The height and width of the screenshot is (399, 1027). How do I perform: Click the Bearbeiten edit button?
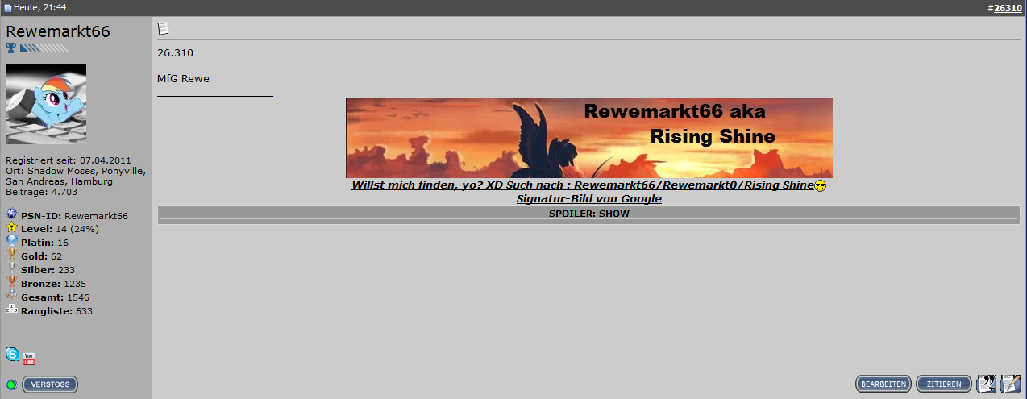[x=884, y=384]
